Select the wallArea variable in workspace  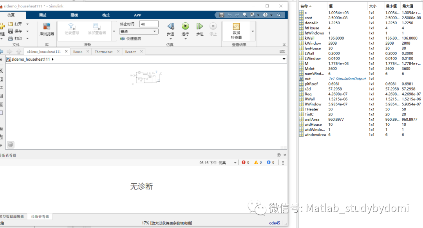312,119
